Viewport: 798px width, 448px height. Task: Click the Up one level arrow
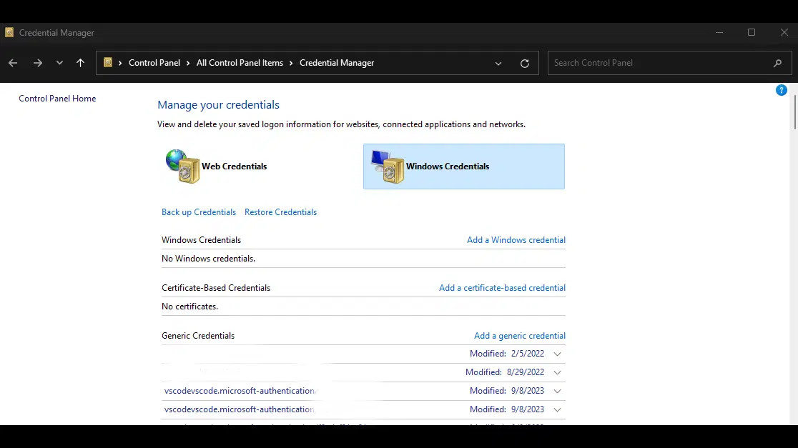(x=80, y=63)
